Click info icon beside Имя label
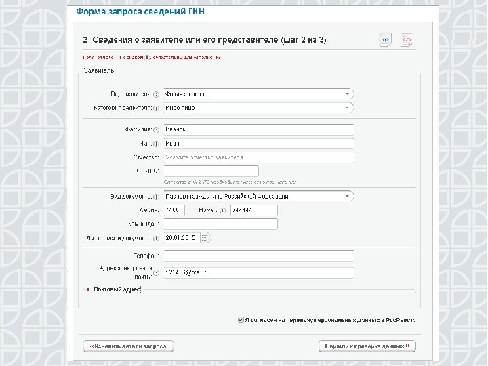 pyautogui.click(x=156, y=144)
